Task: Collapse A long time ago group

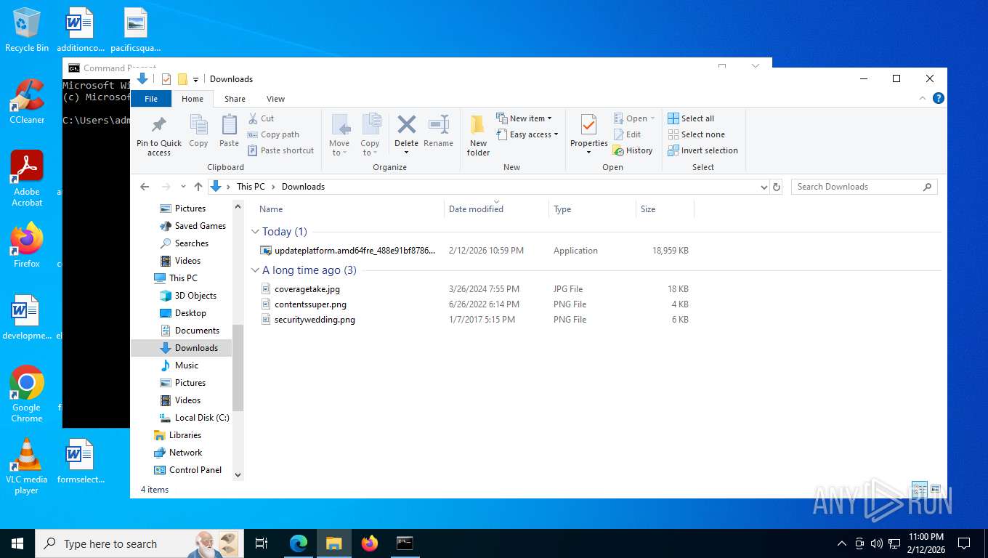Action: click(x=255, y=270)
